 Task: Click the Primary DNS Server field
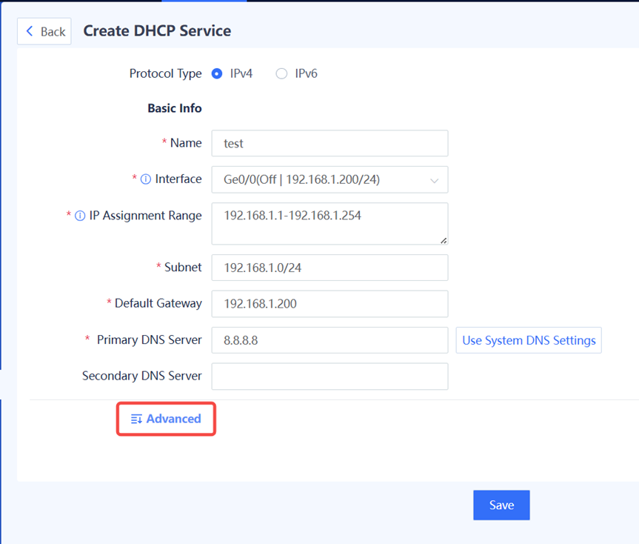pos(329,340)
